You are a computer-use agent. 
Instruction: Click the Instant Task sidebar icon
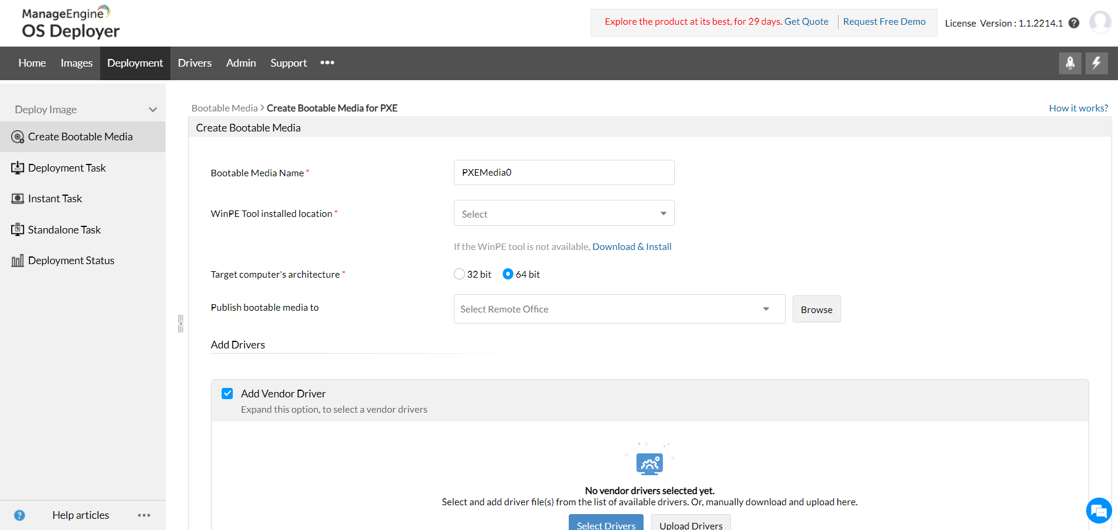point(18,199)
